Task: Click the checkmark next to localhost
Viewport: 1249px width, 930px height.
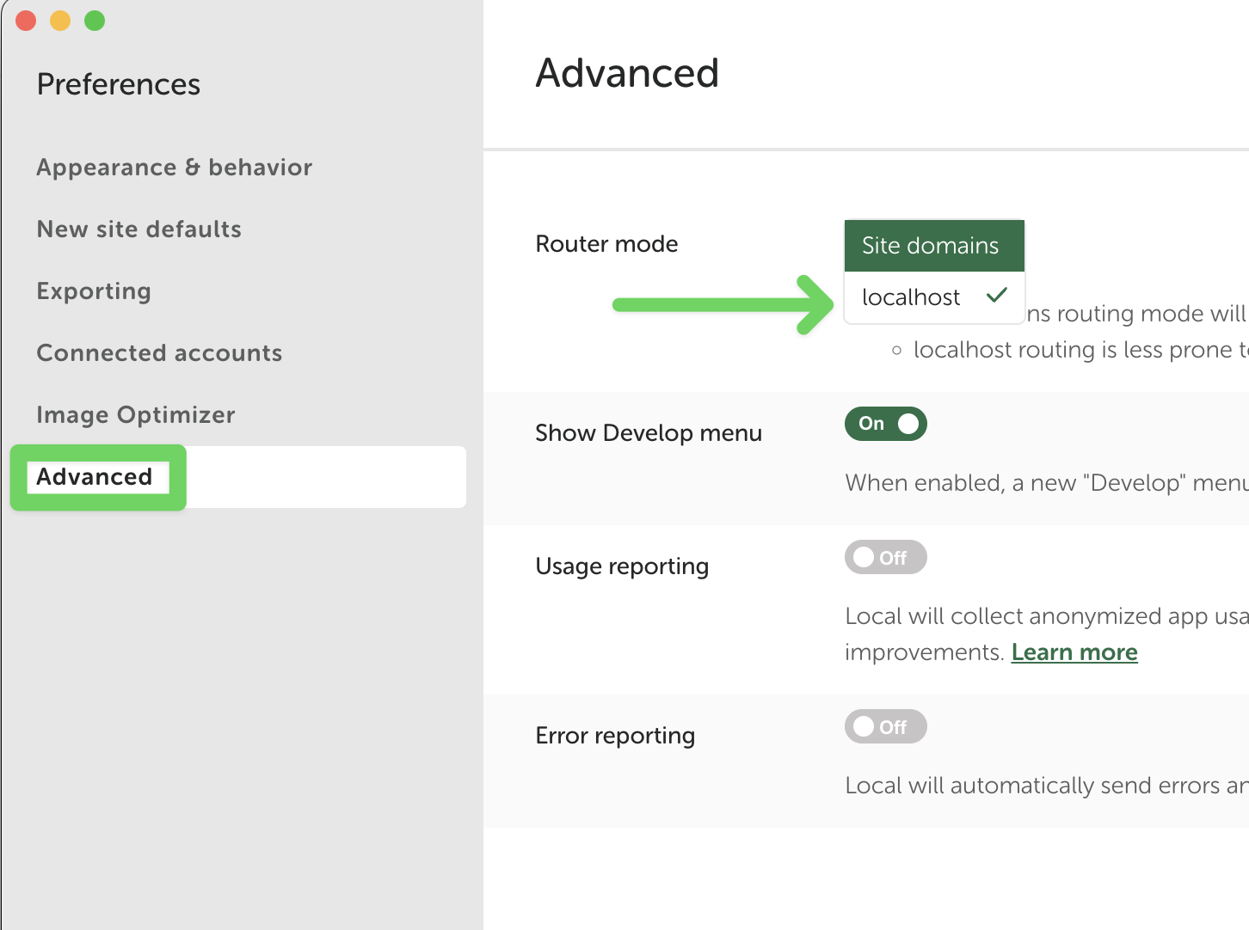Action: point(997,296)
